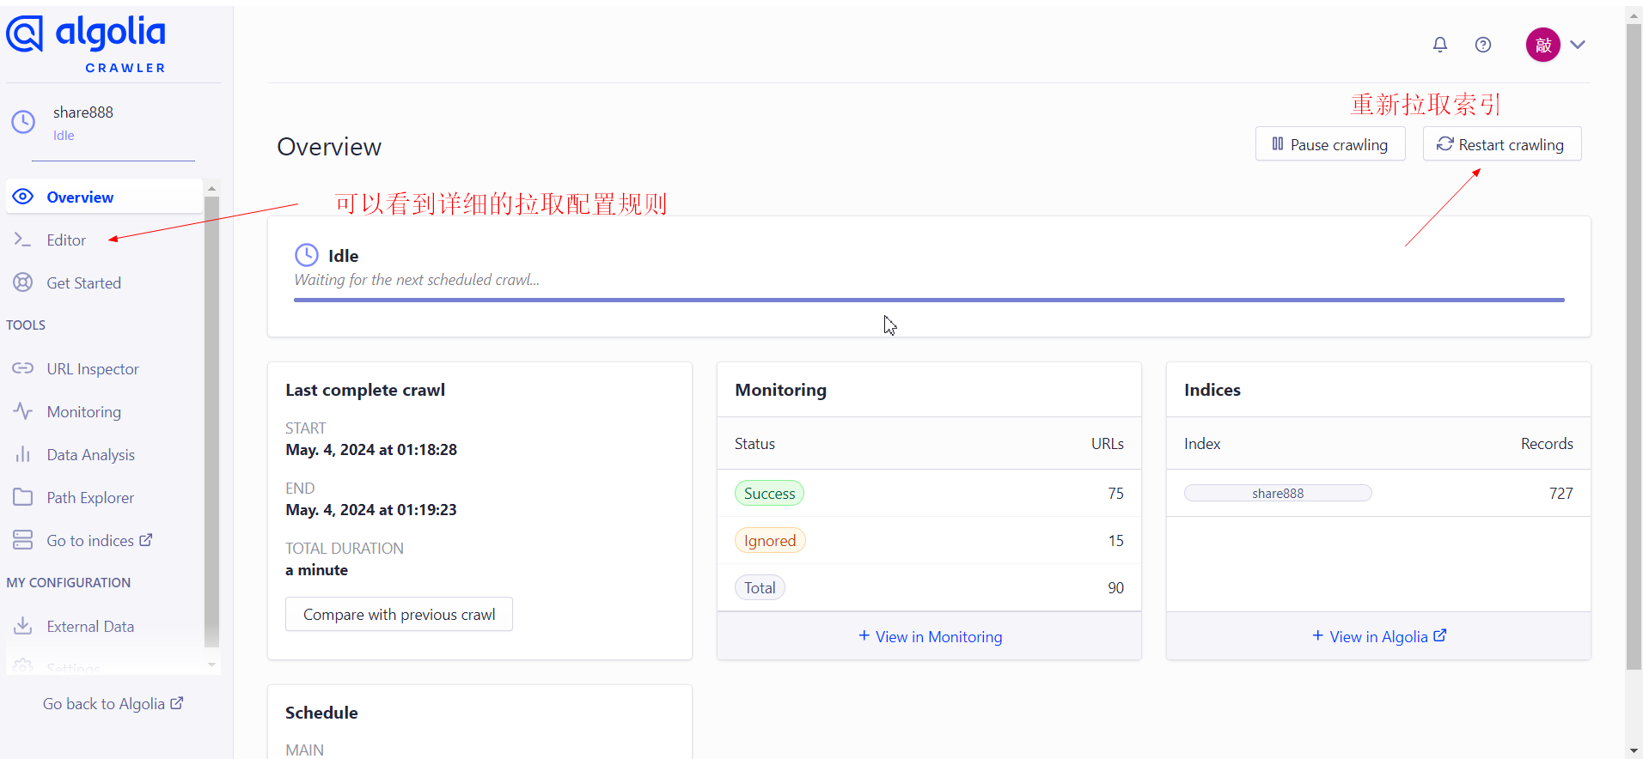Click the Editor terminal prompt icon

click(x=23, y=240)
